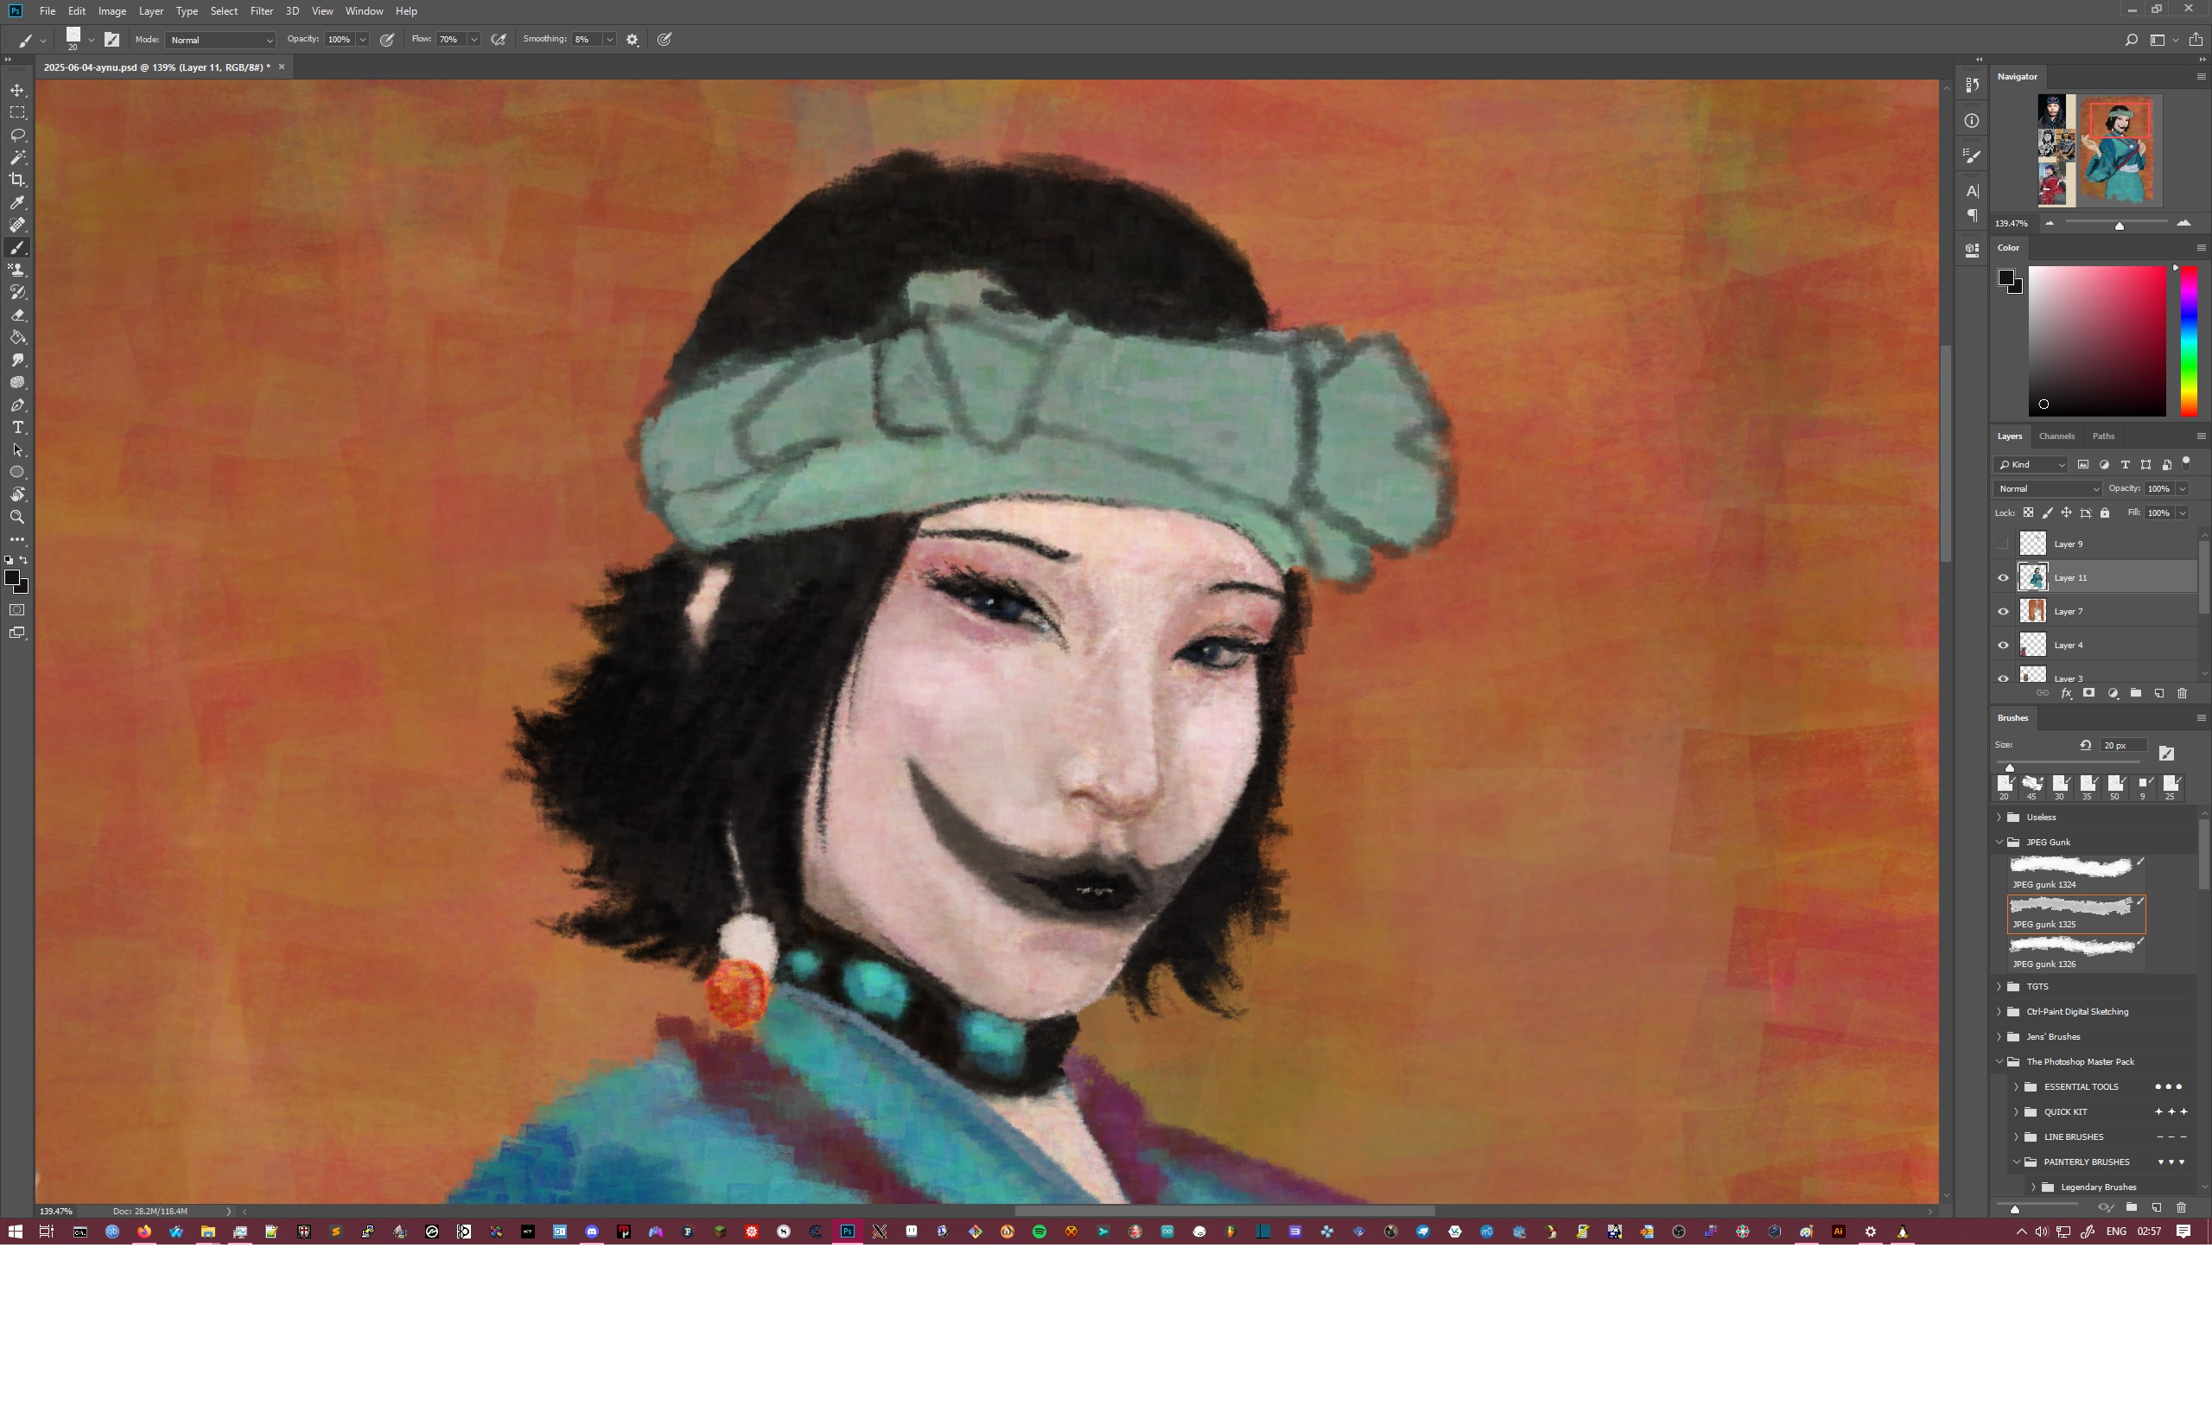Hide Layer 7 visibility eye

[2003, 611]
